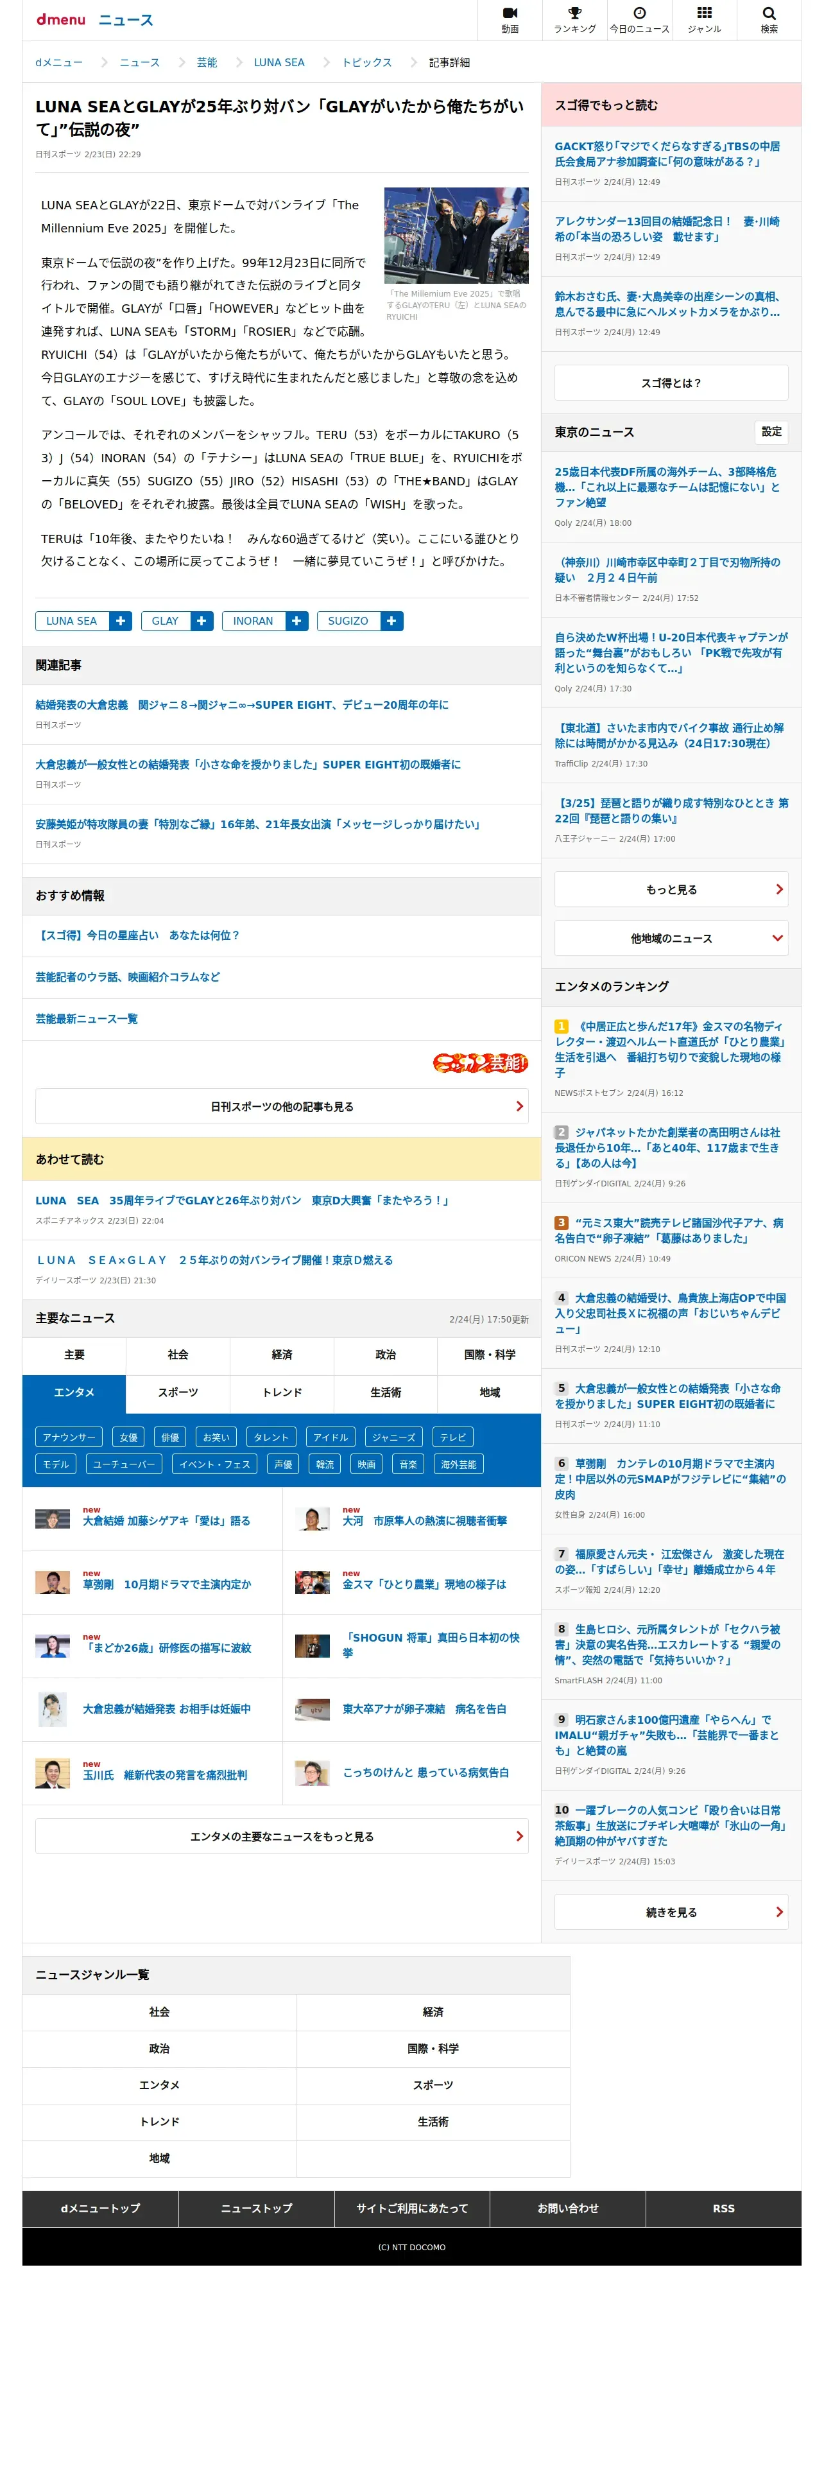Screen dimensions: 824x2473
Task: Click the スゴ得とは？ button
Action: [x=671, y=383]
